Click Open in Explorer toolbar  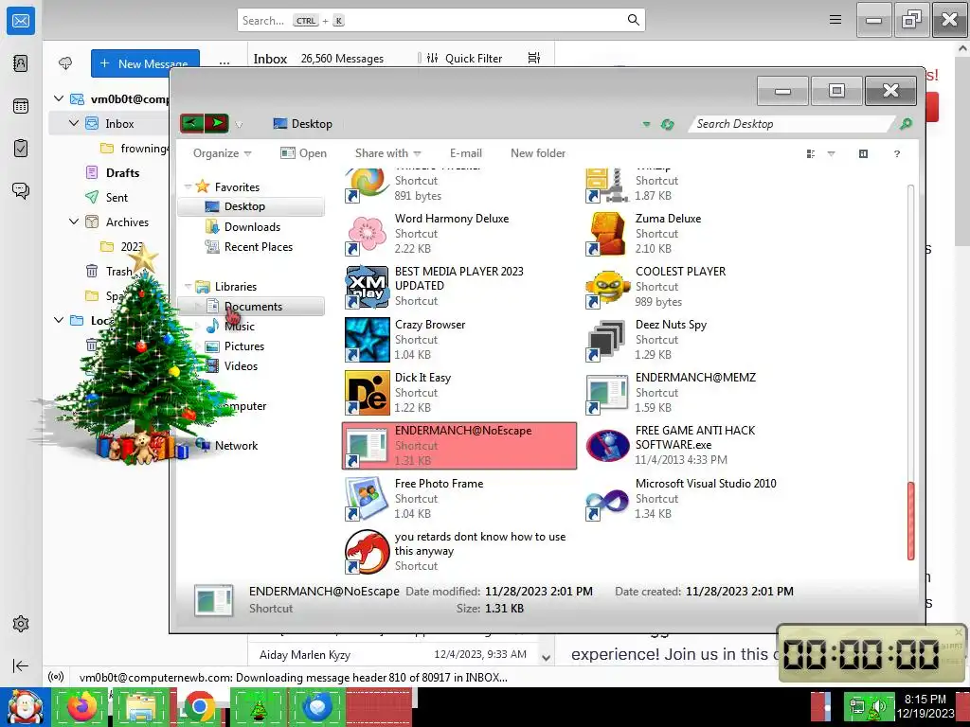click(x=304, y=153)
